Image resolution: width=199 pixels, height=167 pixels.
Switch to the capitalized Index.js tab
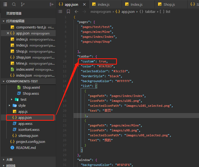[x=138, y=5]
